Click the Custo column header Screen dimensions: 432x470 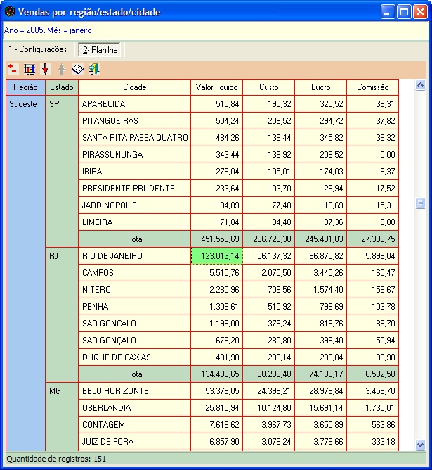268,87
